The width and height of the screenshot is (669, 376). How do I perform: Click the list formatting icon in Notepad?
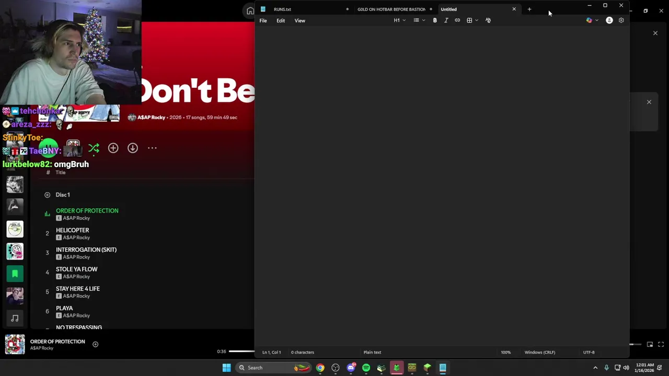pyautogui.click(x=417, y=20)
